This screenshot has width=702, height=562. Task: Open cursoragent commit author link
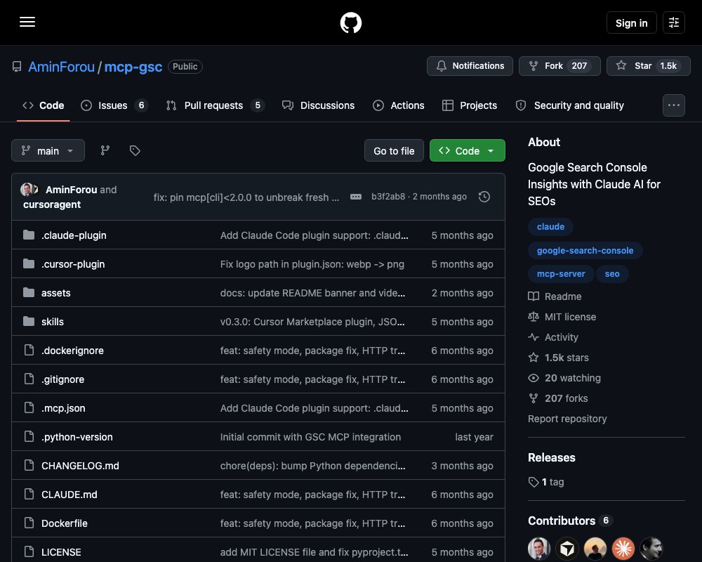(52, 204)
